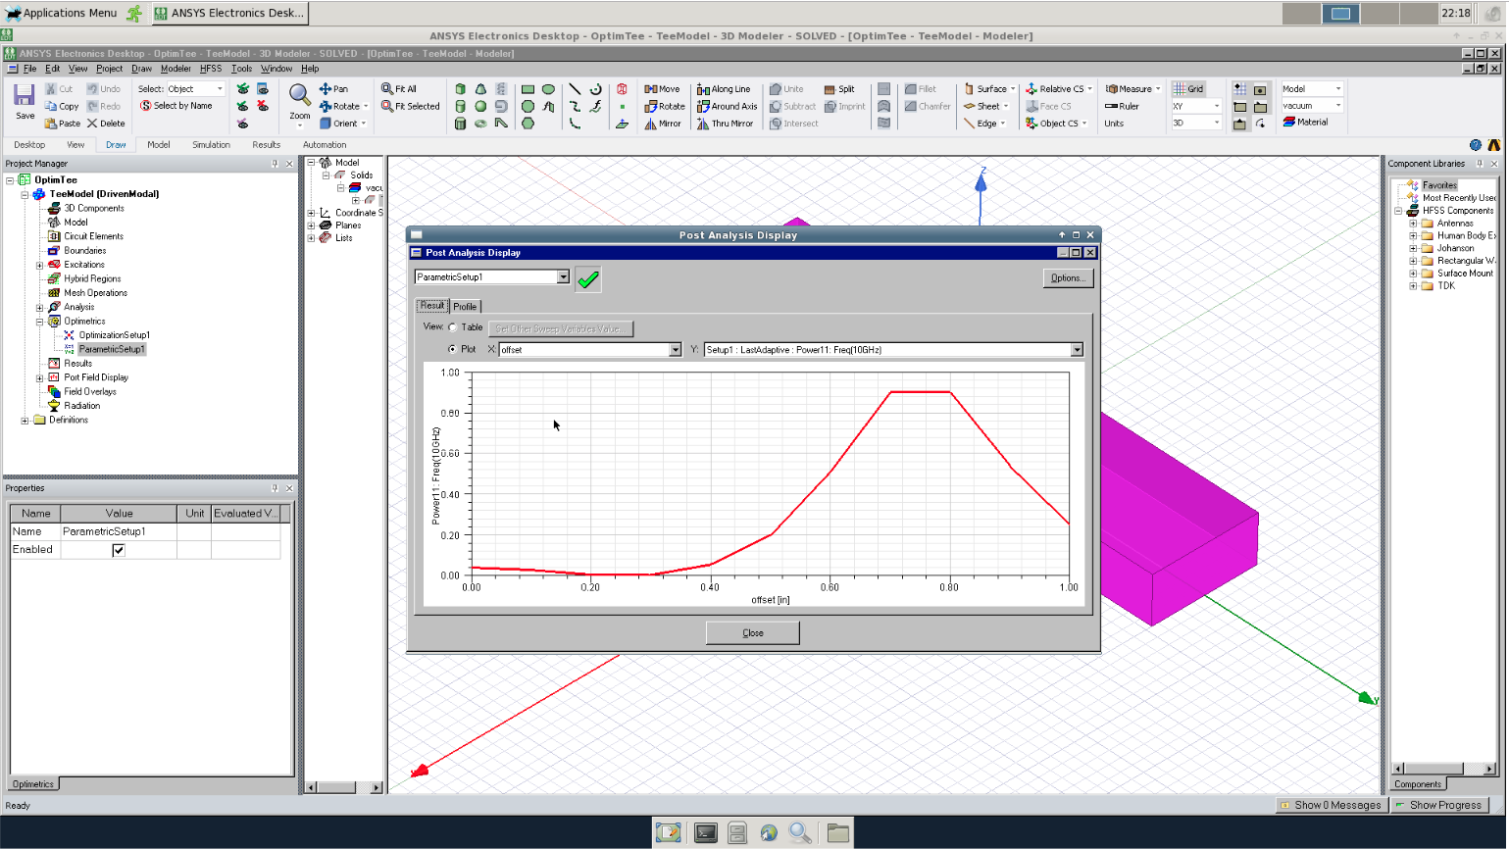This screenshot has height=849, width=1509.
Task: Select the Table view radio button
Action: click(453, 327)
